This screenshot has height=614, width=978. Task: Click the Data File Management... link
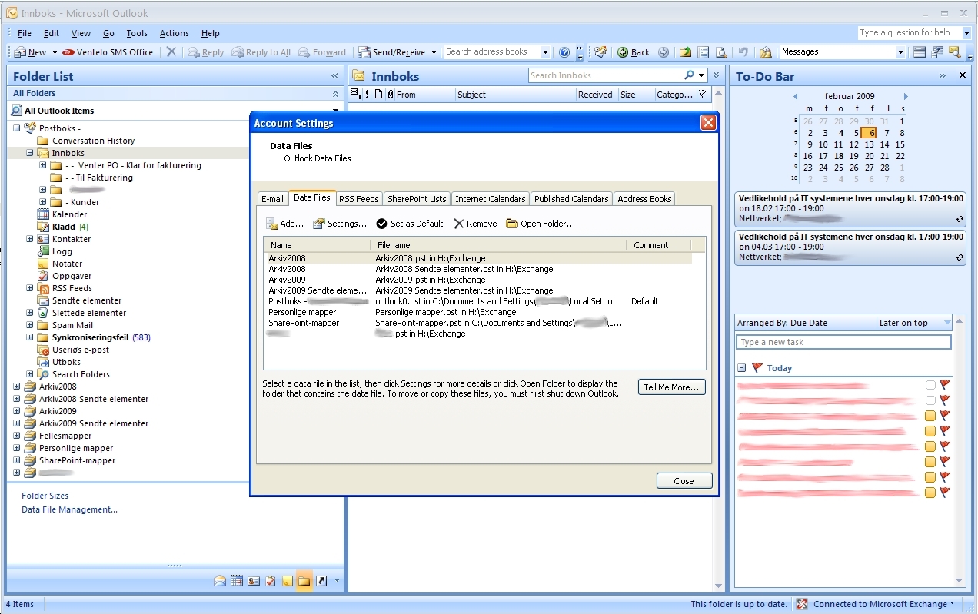[69, 510]
